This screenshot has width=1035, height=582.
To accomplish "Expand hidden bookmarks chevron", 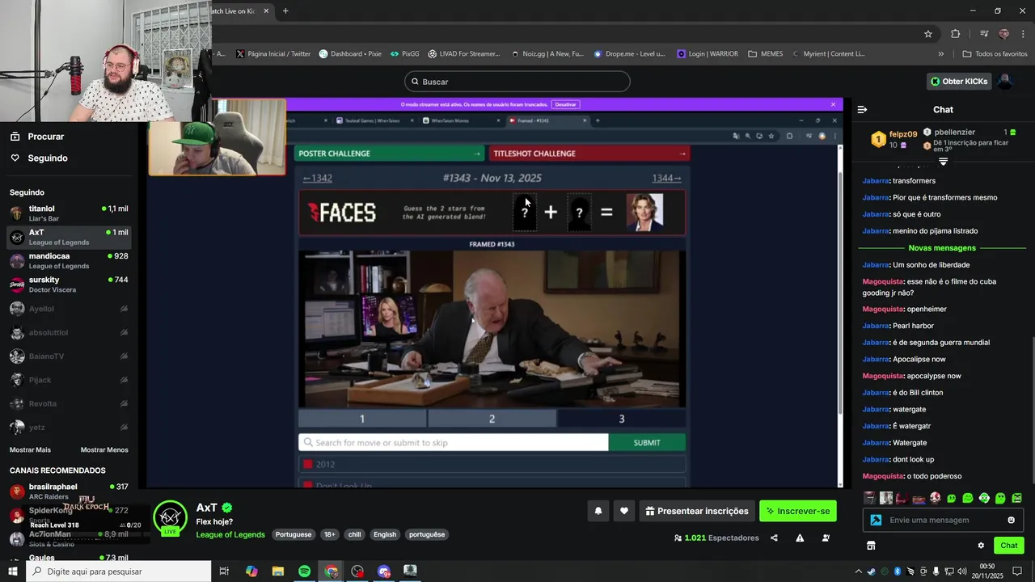I will 940,54.
